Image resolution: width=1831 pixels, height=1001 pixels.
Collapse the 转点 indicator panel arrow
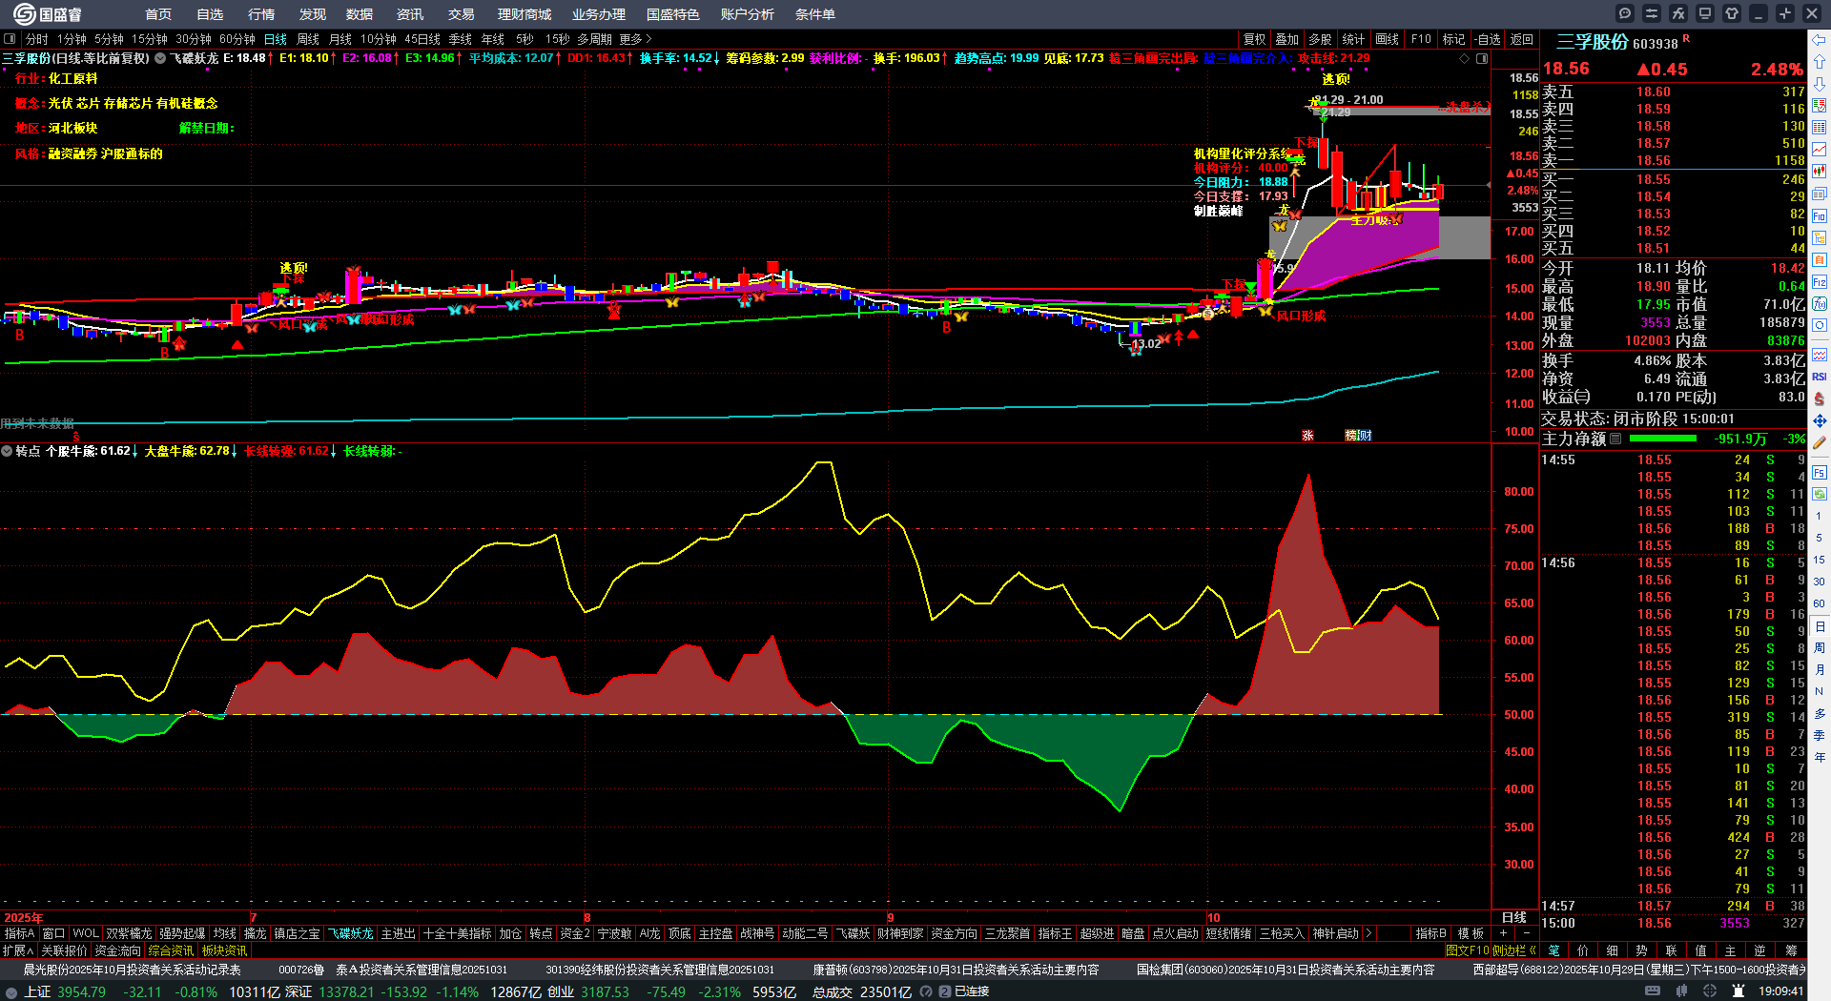tap(7, 451)
